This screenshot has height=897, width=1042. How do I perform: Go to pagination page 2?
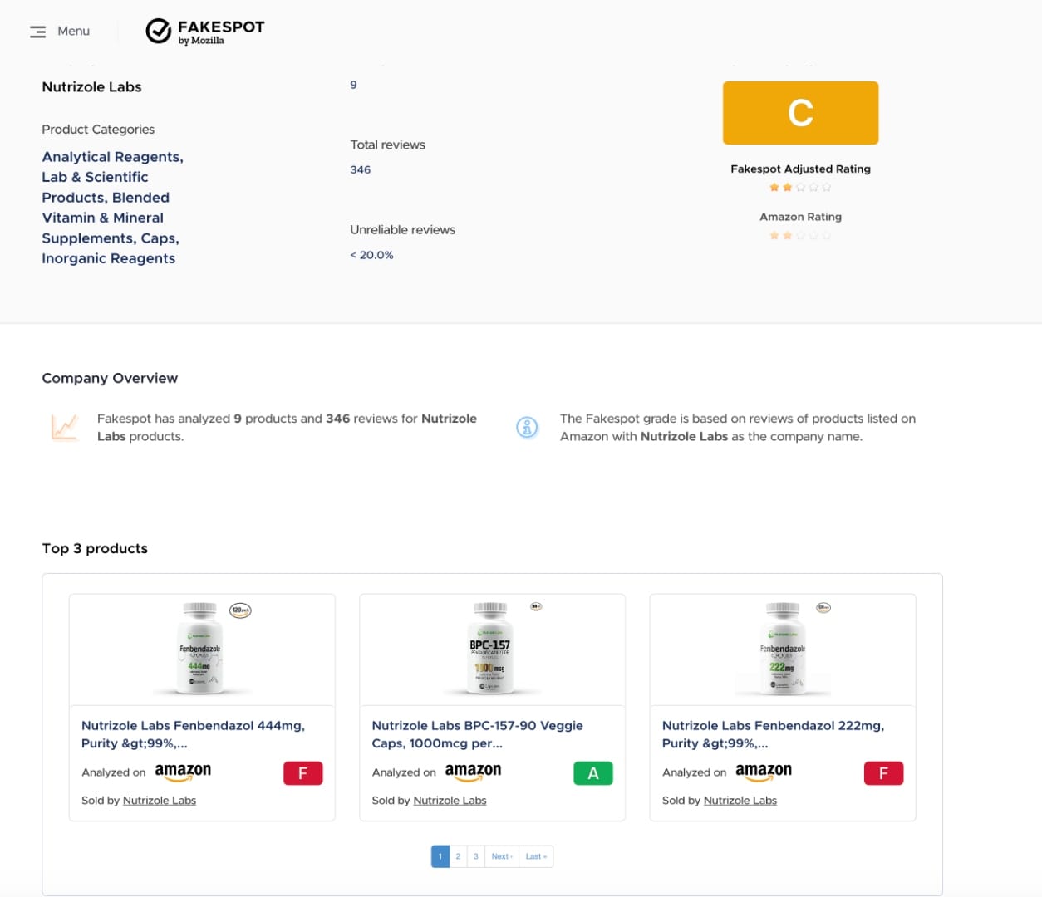click(458, 855)
